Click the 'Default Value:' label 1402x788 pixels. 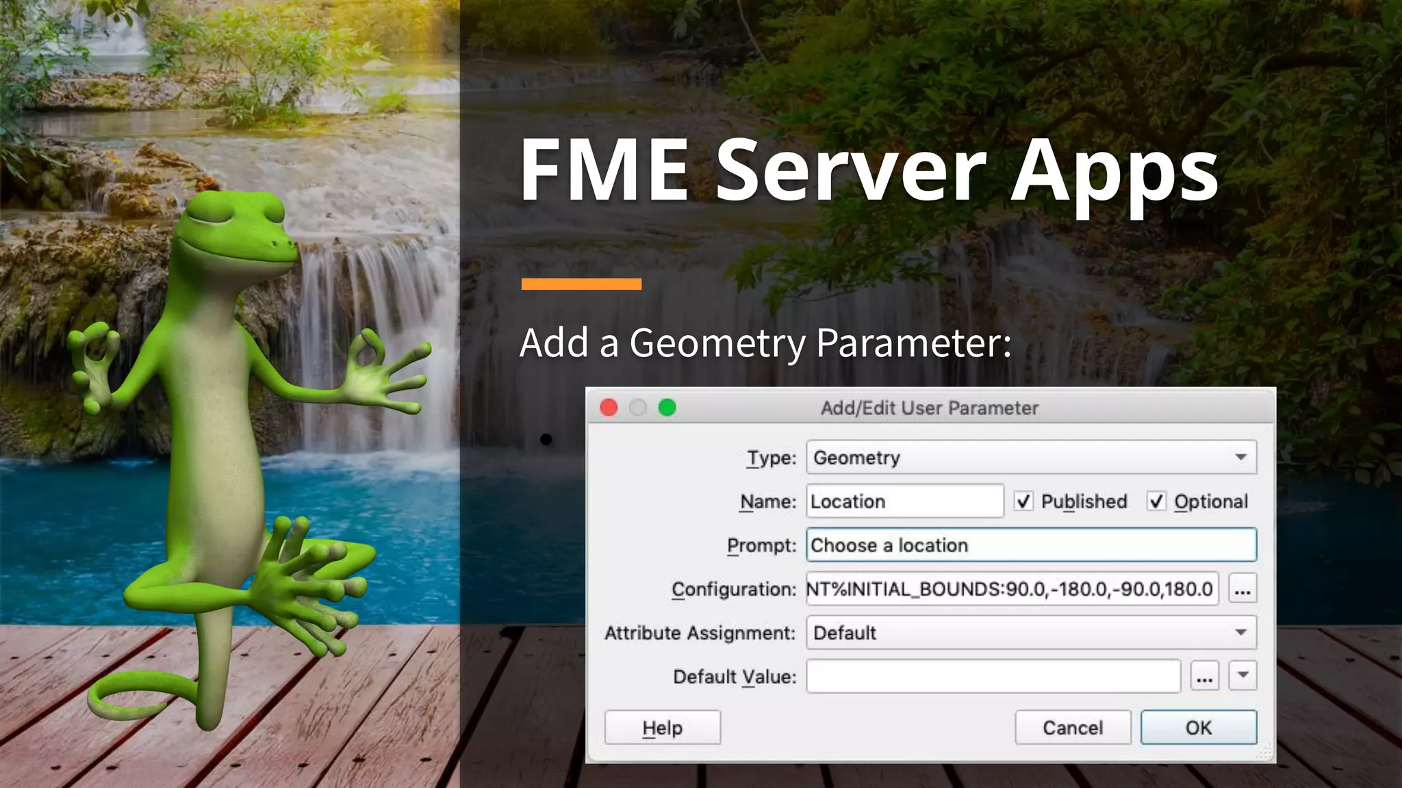pyautogui.click(x=735, y=677)
